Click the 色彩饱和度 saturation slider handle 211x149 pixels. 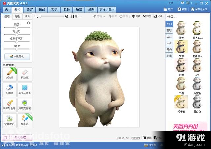[x=17, y=42]
